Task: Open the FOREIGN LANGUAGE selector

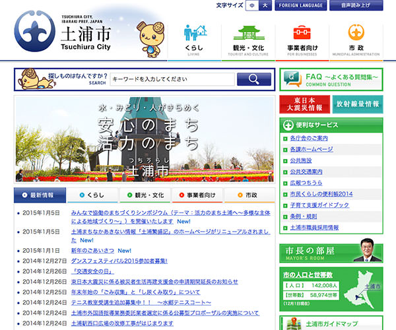Action: click(x=300, y=5)
